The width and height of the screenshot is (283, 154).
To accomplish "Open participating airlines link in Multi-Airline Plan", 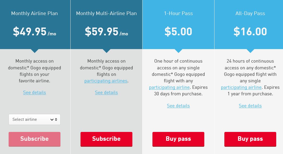I will click(106, 81).
